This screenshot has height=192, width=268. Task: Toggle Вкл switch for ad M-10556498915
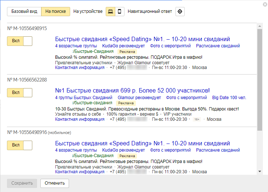coord(20,41)
